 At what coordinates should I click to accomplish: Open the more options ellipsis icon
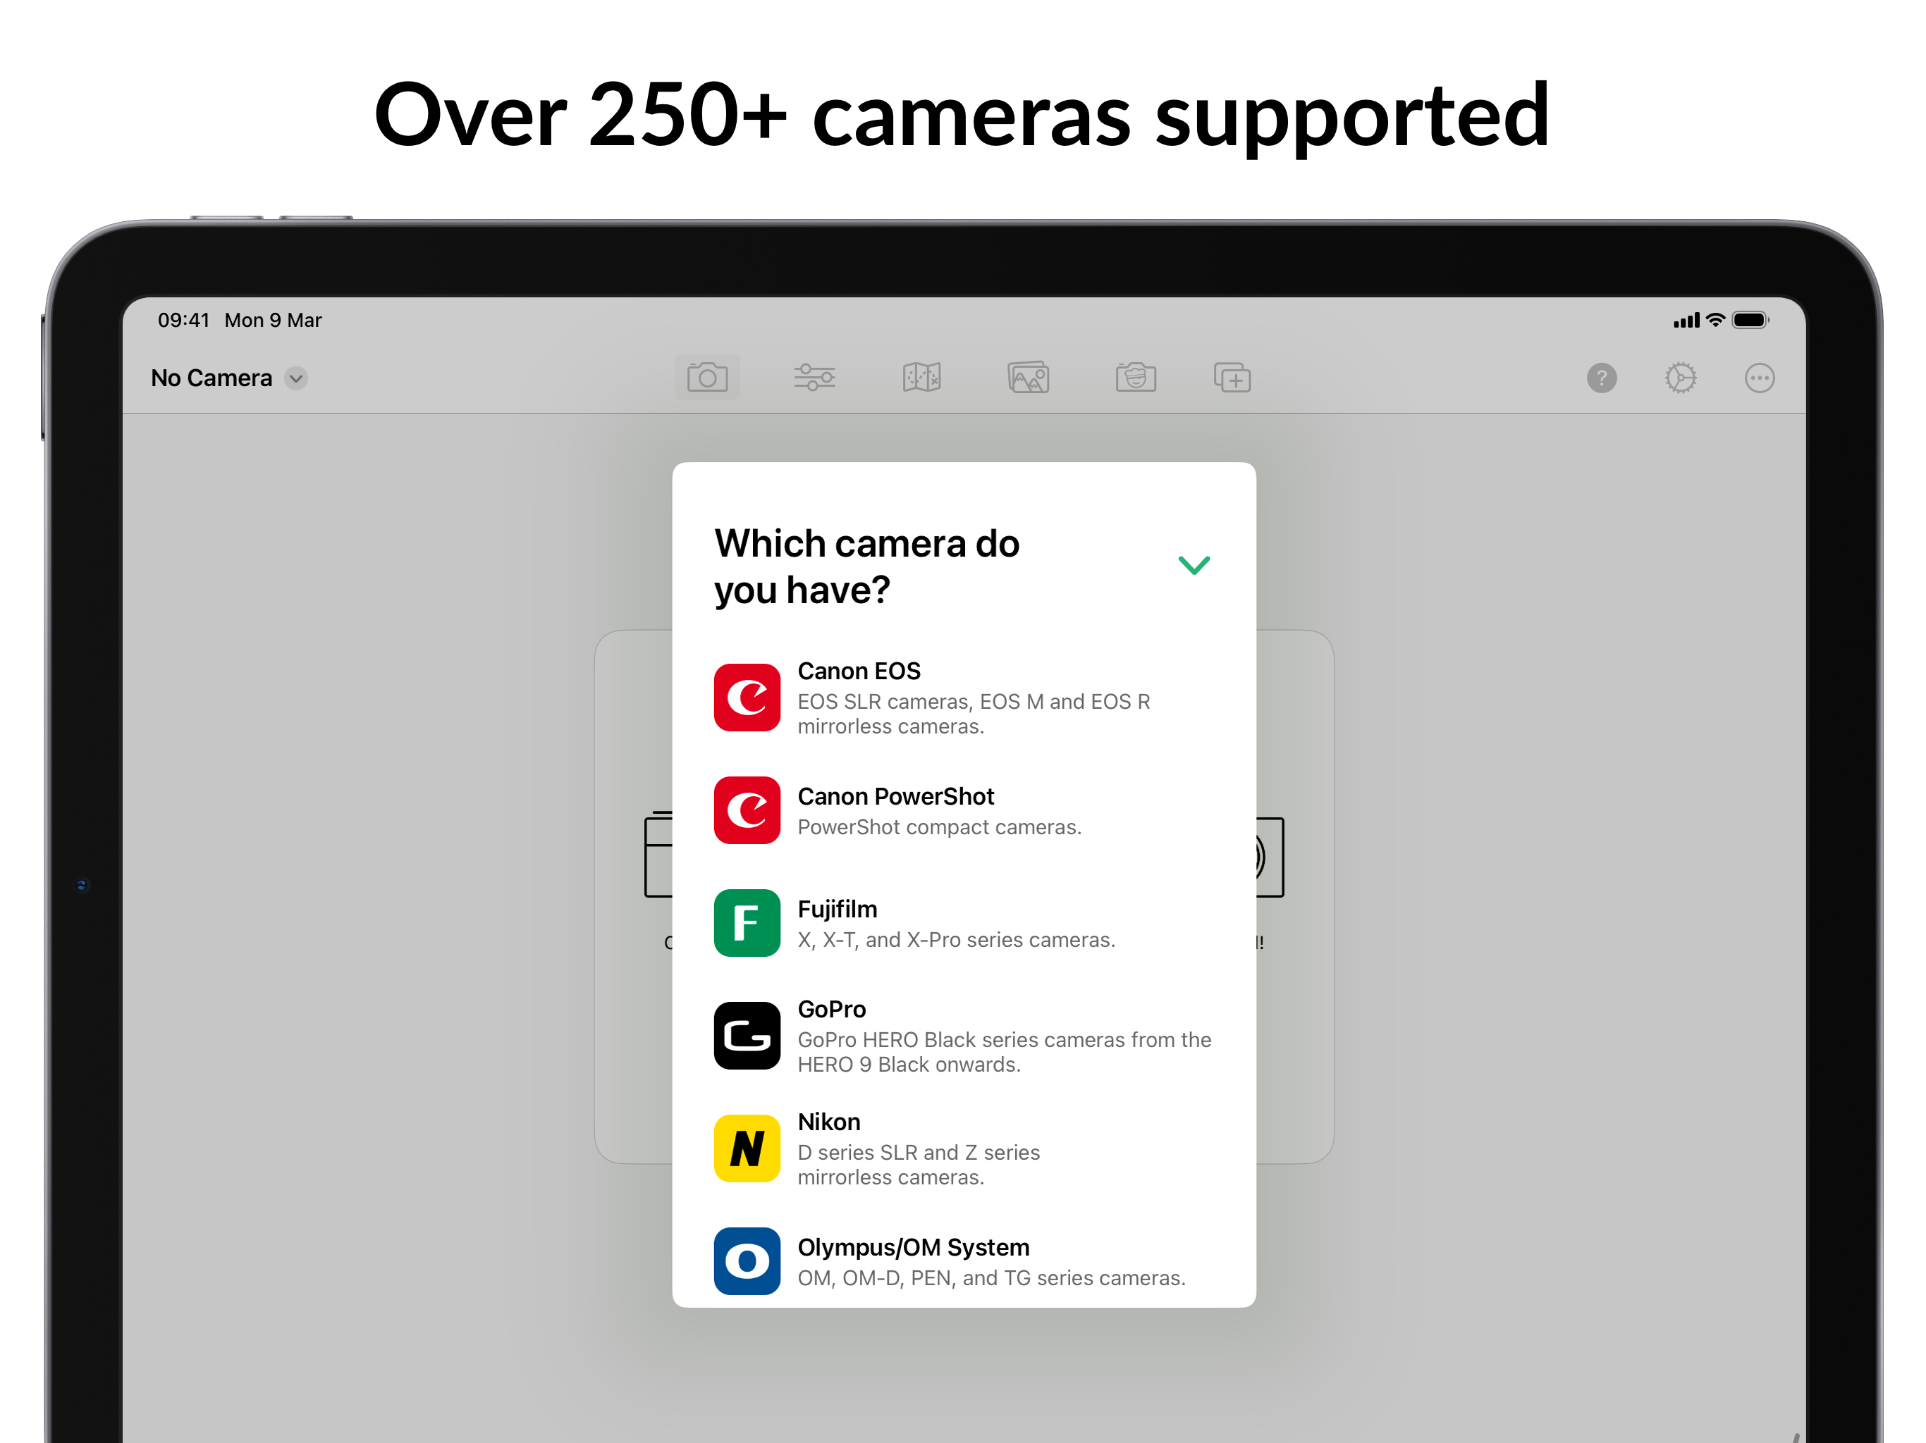(x=1760, y=378)
